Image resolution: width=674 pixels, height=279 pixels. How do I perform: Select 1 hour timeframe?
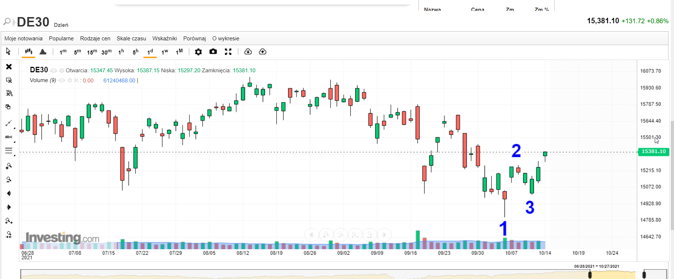(x=121, y=52)
